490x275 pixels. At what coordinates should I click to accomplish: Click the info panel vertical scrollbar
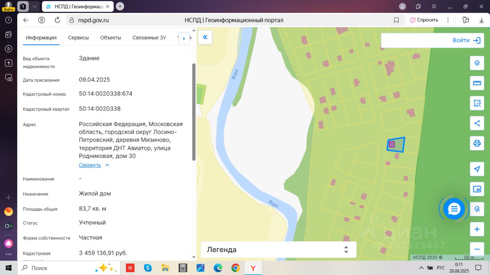click(194, 112)
